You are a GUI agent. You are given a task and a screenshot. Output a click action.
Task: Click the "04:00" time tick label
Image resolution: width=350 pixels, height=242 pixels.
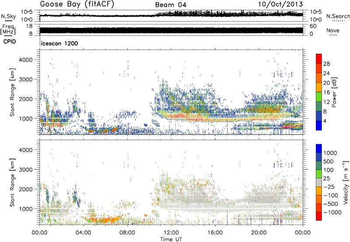point(83,233)
